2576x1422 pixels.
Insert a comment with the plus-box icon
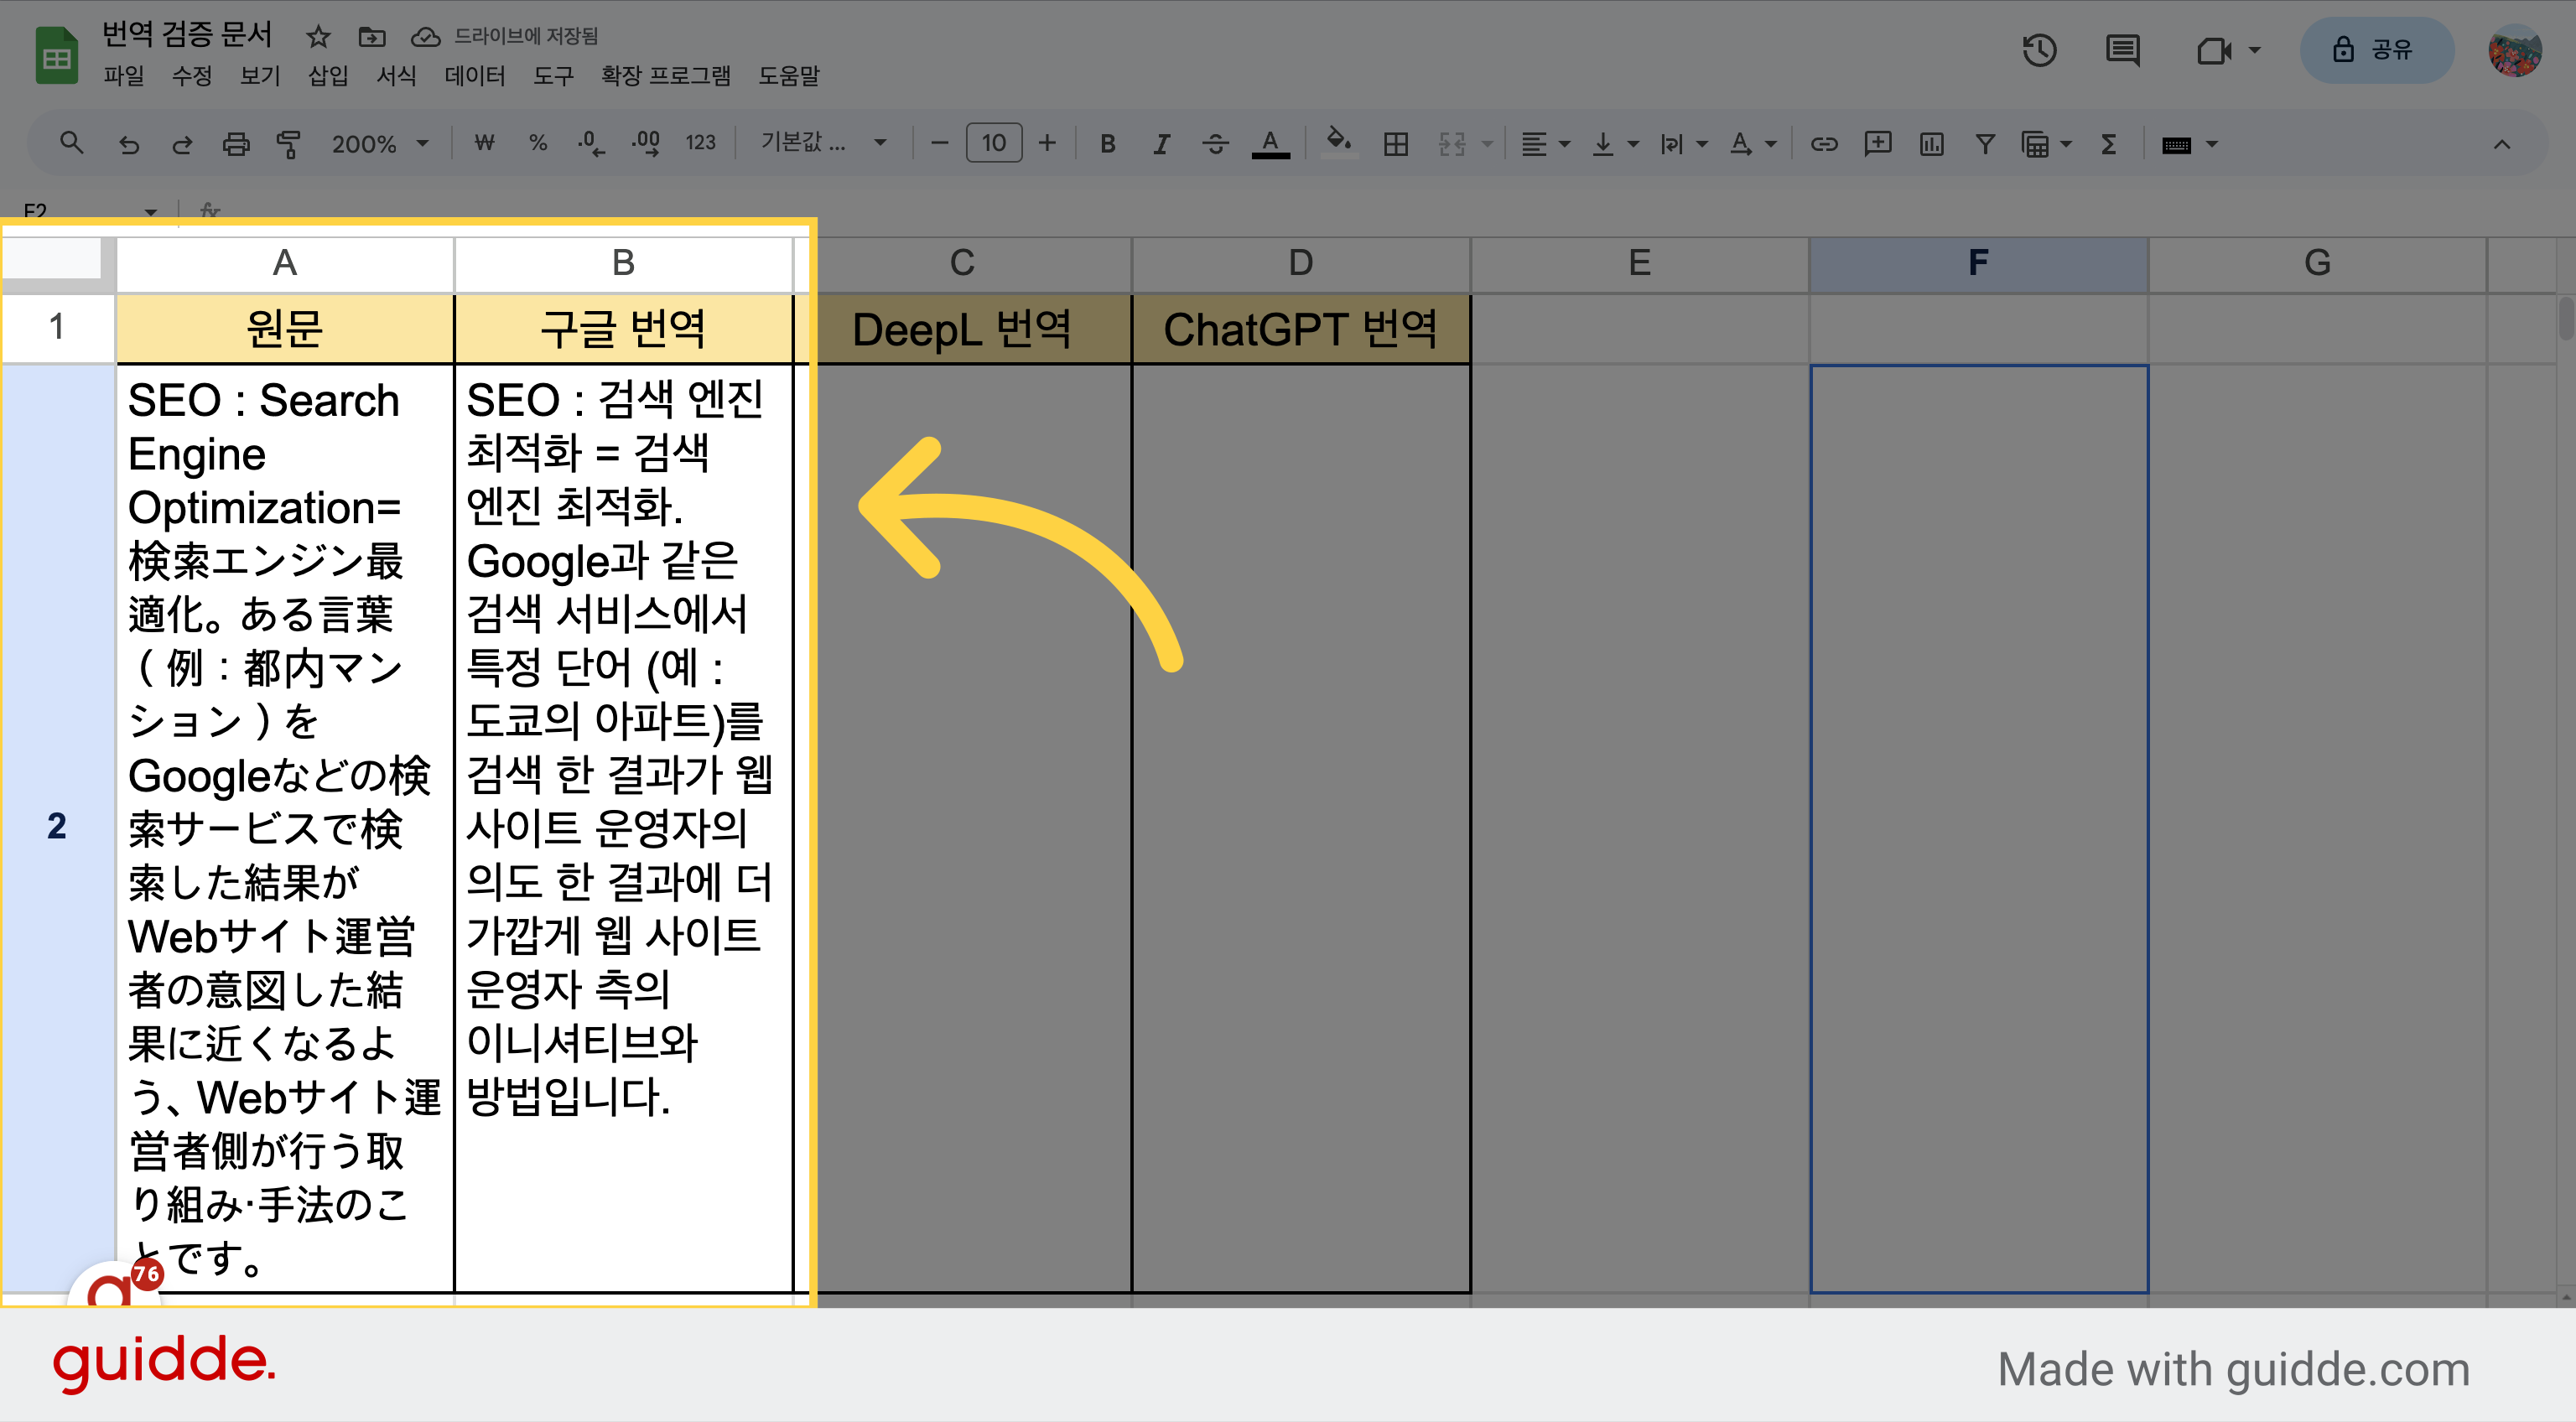pos(1878,144)
